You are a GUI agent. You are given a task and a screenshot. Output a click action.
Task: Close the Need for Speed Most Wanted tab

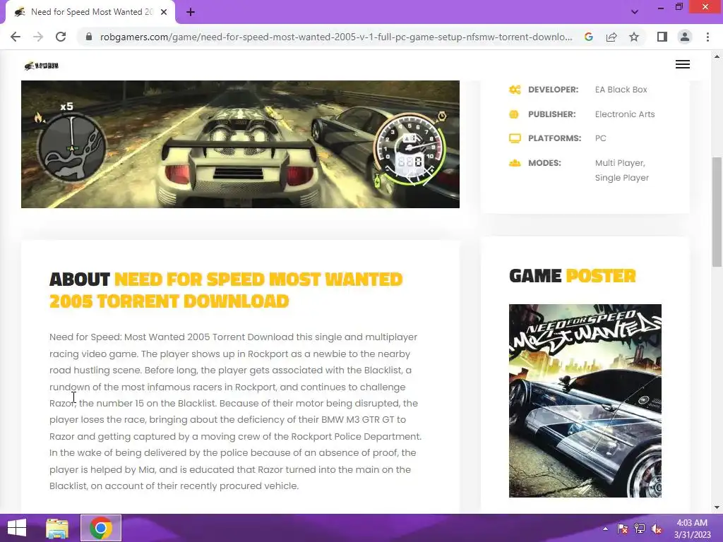coord(164,12)
